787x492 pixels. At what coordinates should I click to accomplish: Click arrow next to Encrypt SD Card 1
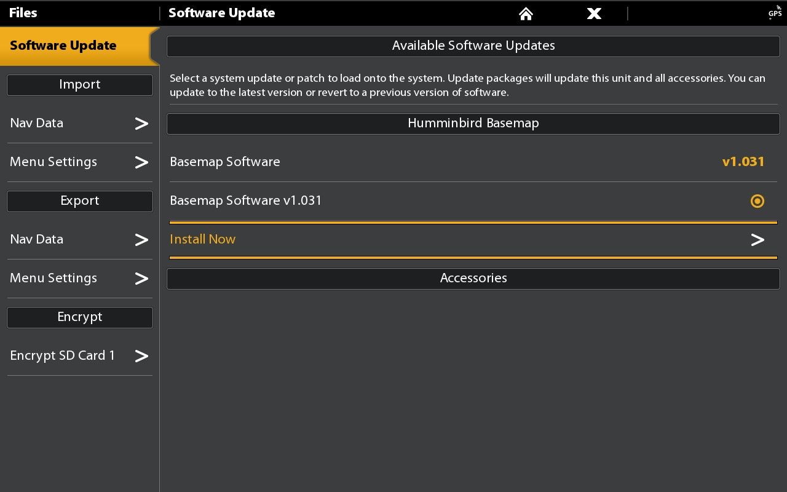(x=141, y=356)
